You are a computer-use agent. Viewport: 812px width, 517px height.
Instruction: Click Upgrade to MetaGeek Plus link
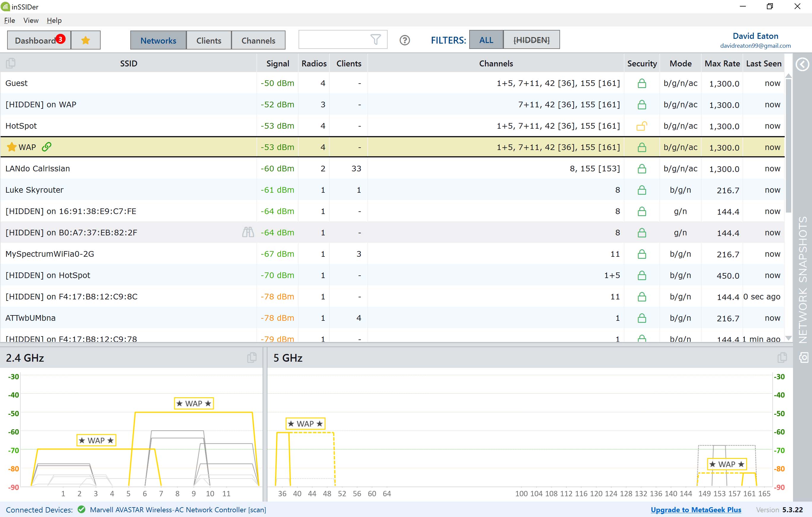(695, 510)
